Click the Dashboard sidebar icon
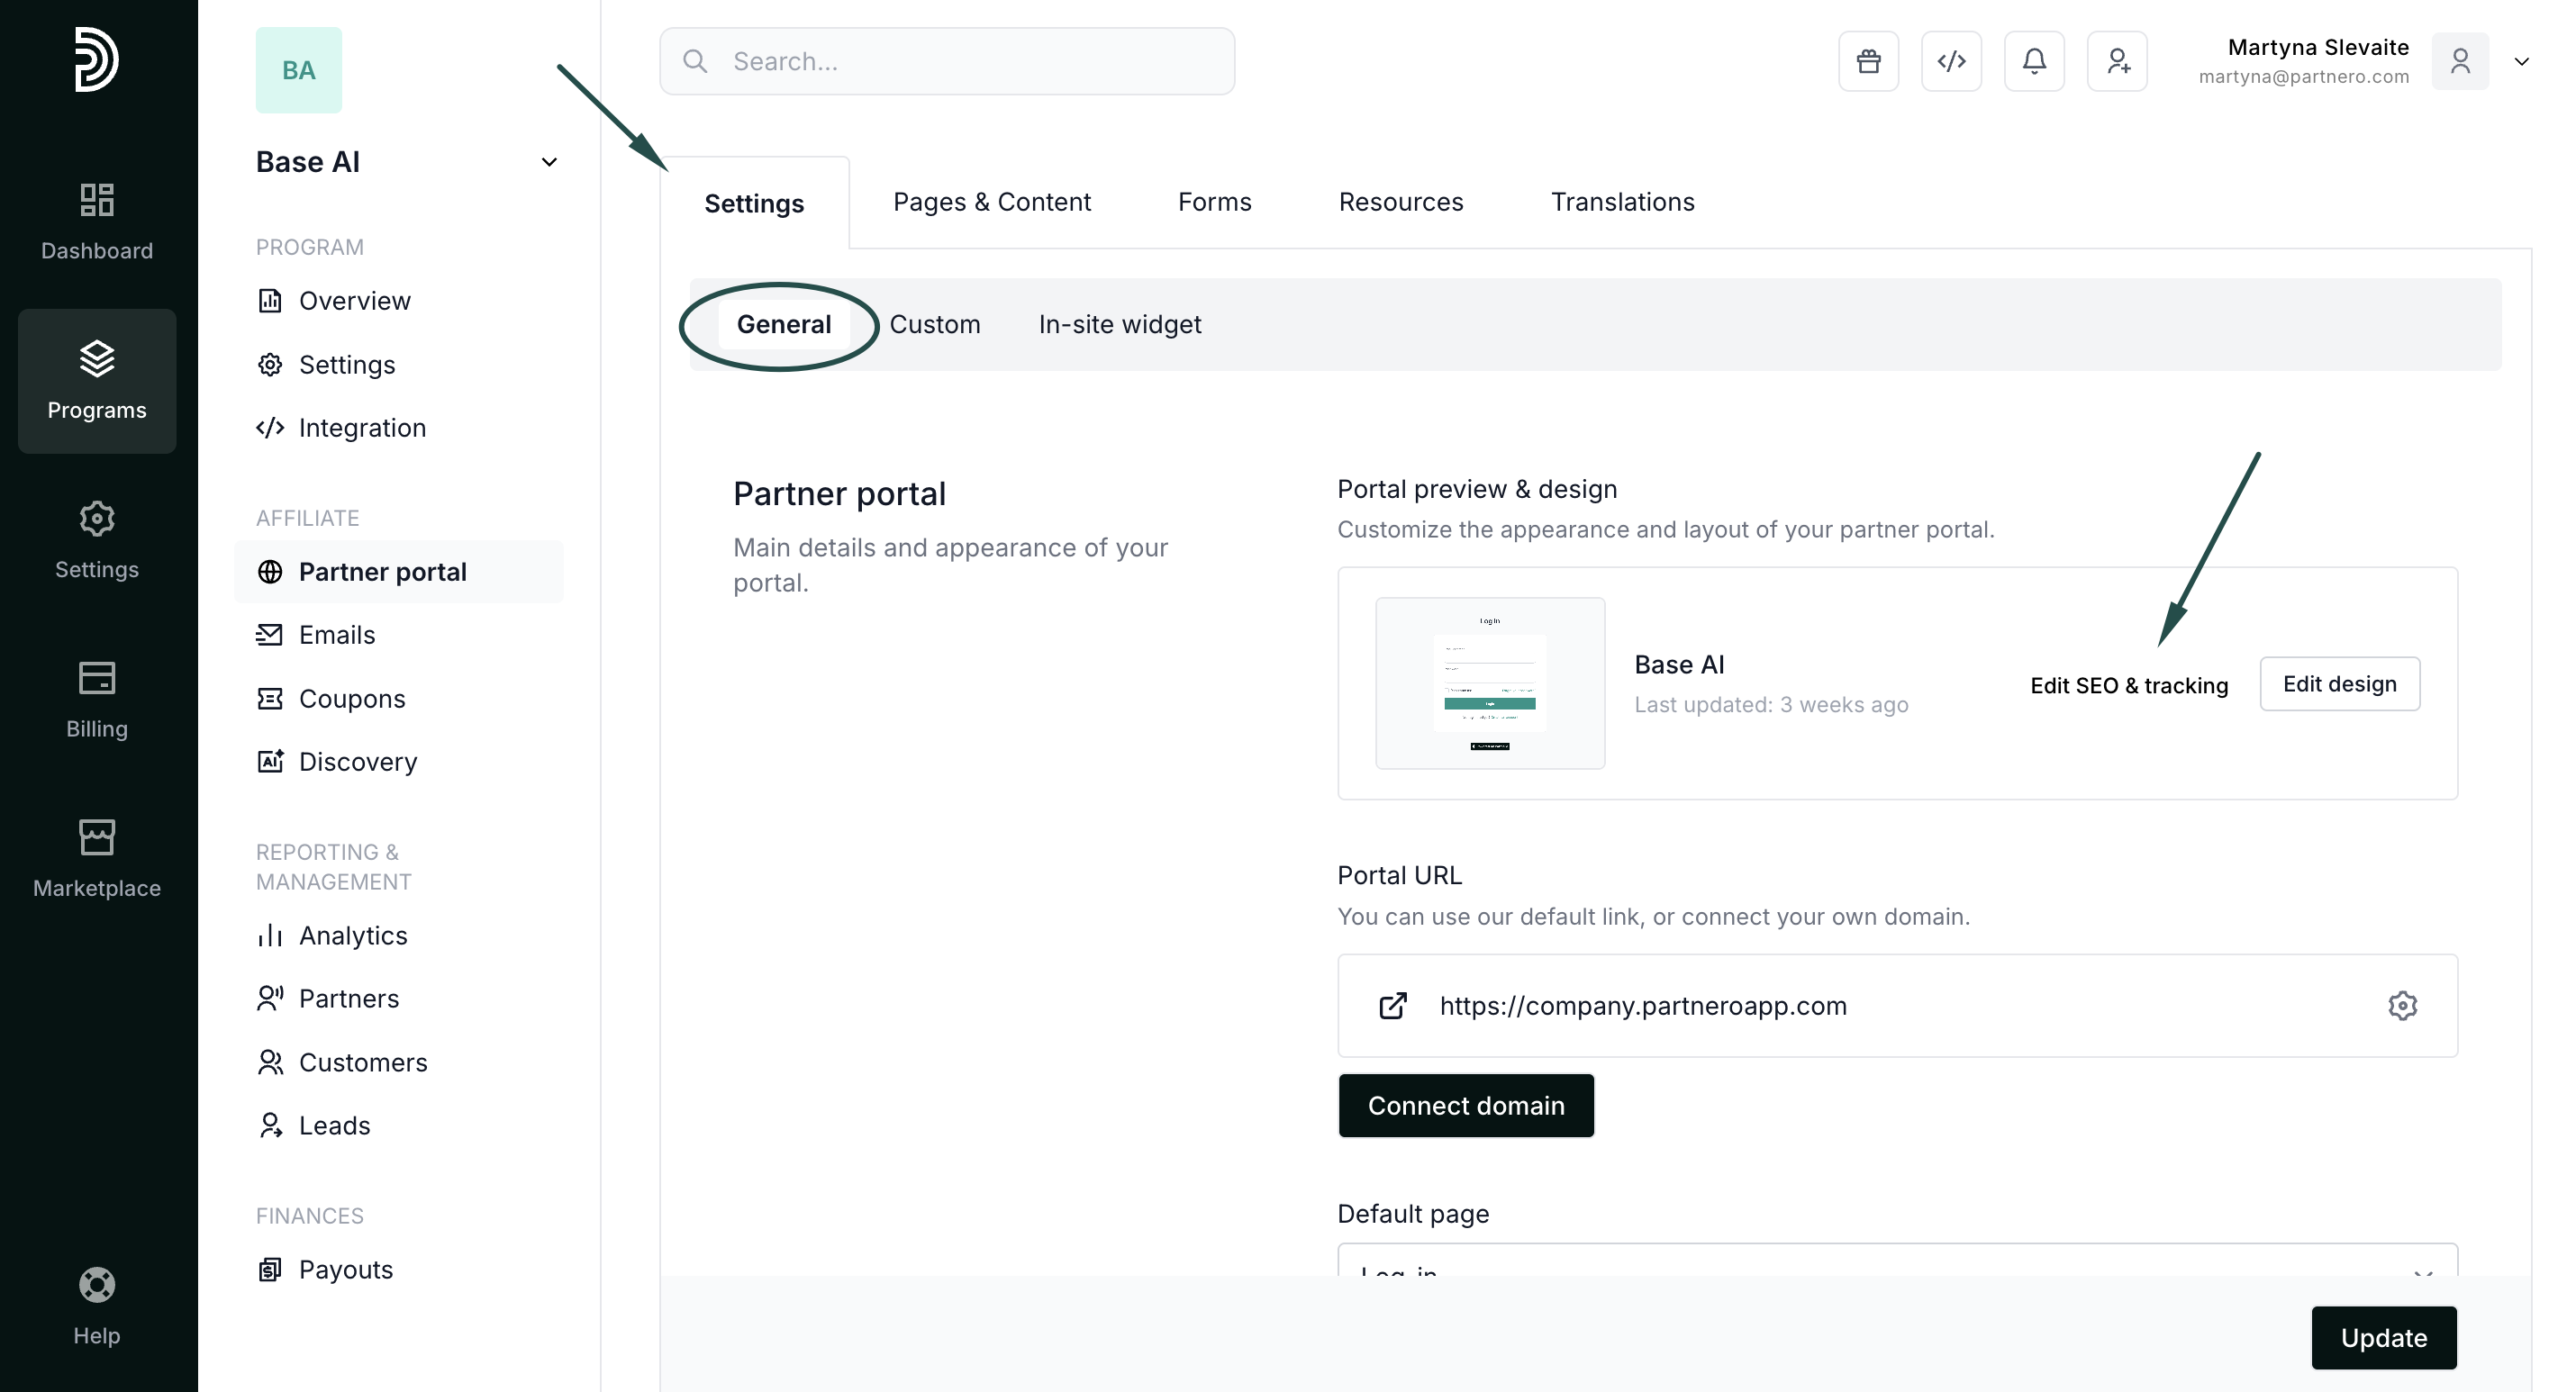 [97, 221]
